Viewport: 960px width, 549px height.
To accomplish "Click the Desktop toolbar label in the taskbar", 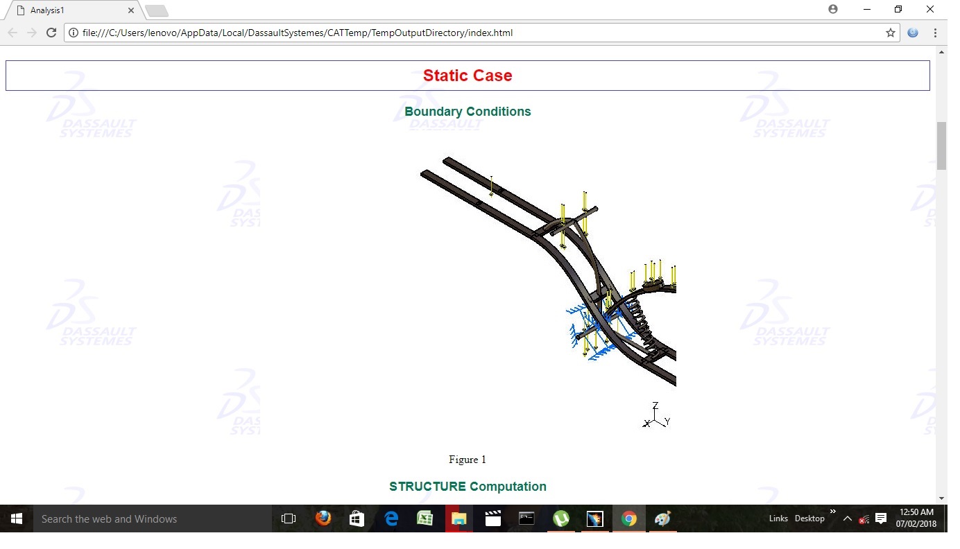I will pos(809,518).
